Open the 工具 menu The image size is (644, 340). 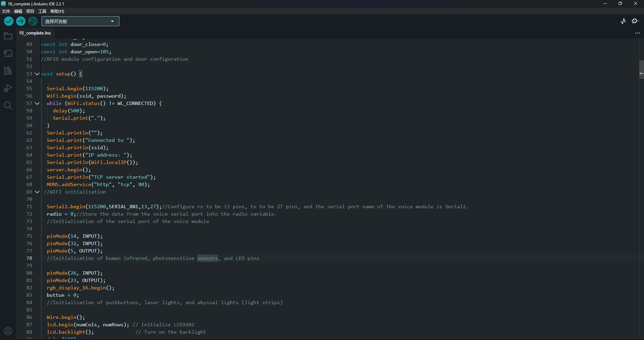42,11
